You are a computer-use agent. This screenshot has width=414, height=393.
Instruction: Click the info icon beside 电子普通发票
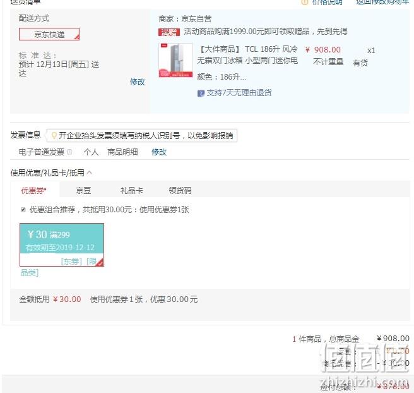[69, 152]
